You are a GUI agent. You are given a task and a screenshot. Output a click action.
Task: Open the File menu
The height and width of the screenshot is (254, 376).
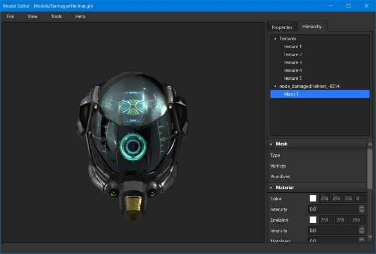point(11,17)
